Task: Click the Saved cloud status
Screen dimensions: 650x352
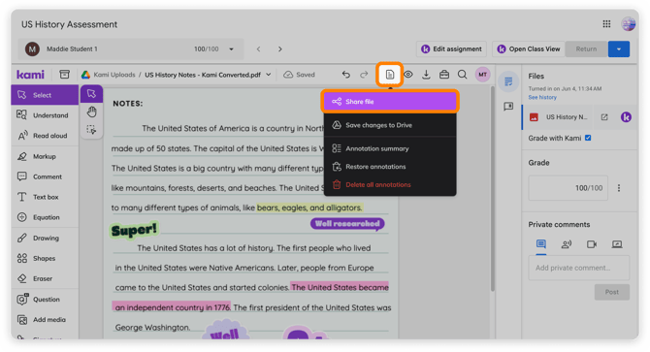Action: [x=300, y=75]
